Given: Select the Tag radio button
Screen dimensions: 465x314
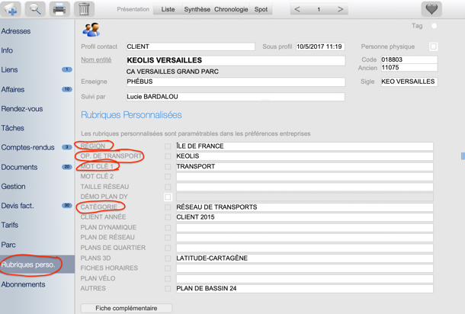Looking at the screenshot, I should pos(434,26).
